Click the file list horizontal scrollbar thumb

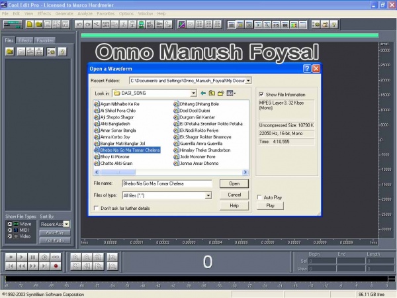118,172
